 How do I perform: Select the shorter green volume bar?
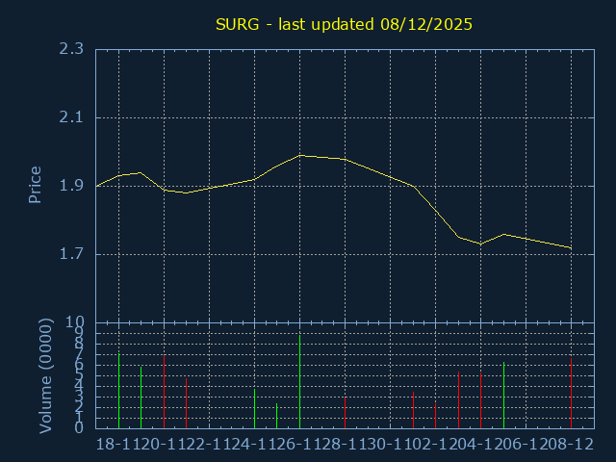(x=254, y=408)
